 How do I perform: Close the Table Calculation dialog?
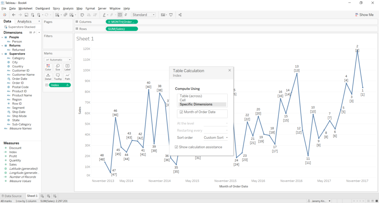pyautogui.click(x=230, y=70)
